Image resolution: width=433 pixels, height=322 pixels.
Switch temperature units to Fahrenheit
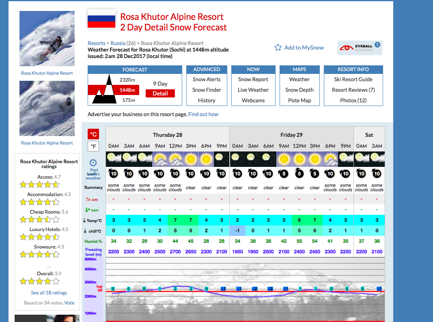click(x=93, y=146)
